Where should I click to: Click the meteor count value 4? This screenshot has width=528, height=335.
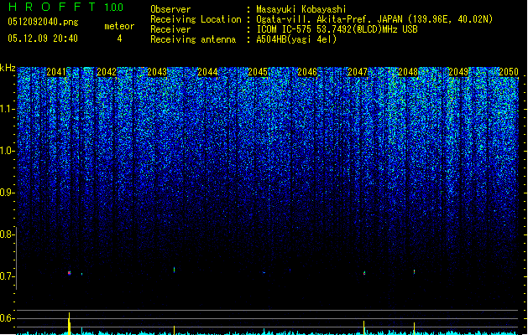click(119, 39)
